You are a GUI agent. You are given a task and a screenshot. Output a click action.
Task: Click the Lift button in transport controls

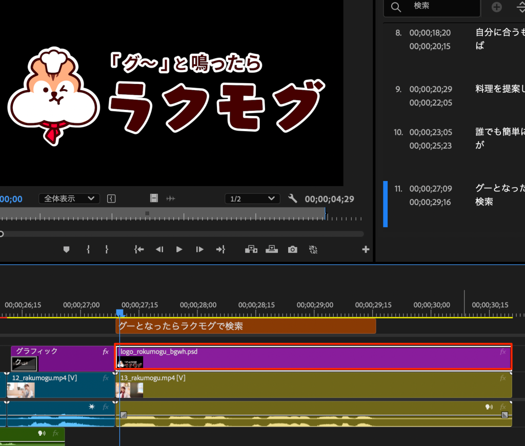tap(251, 250)
